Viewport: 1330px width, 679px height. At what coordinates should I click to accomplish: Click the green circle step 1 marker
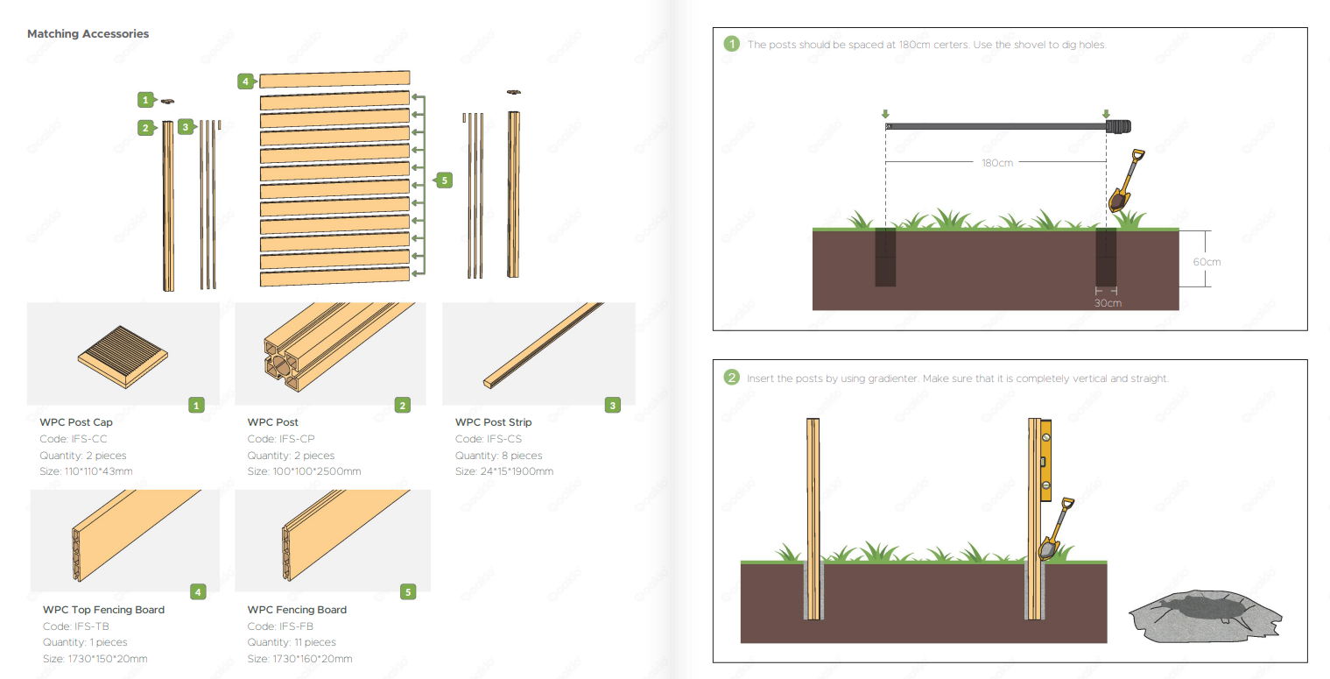pyautogui.click(x=732, y=44)
